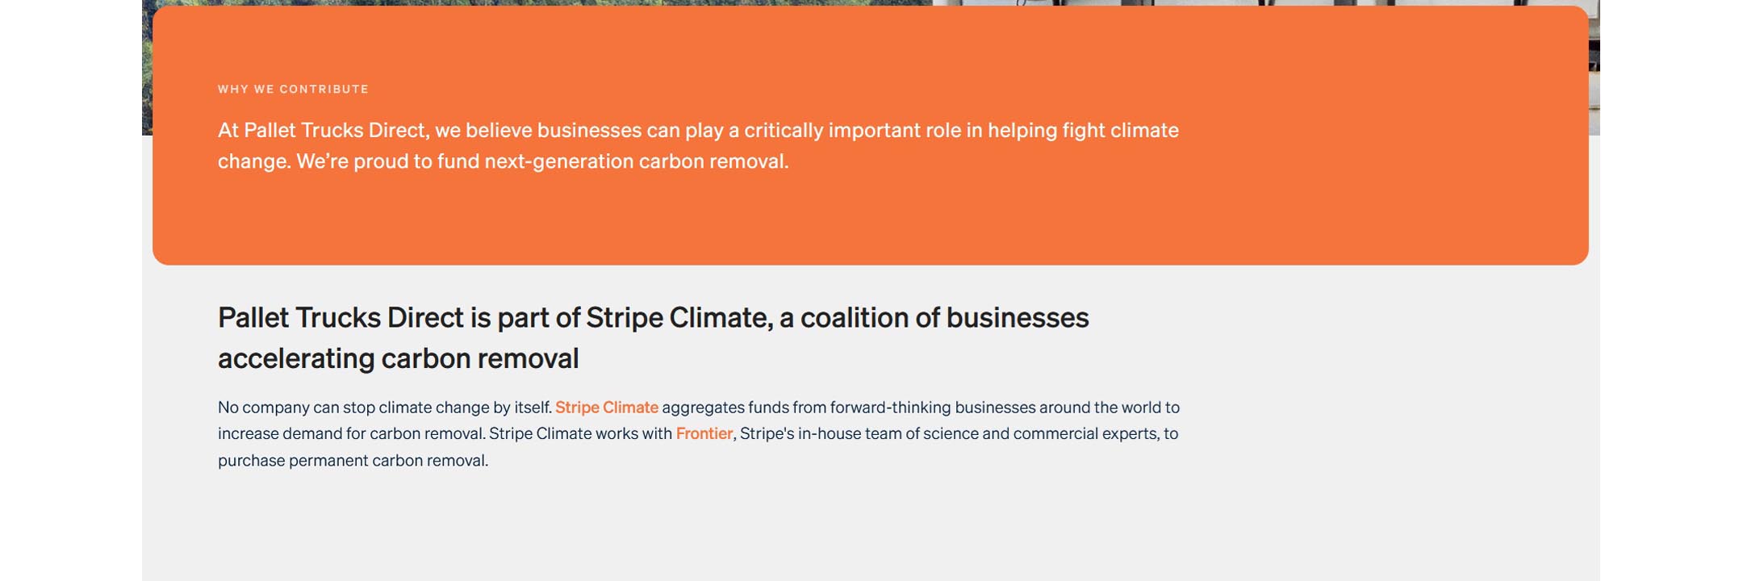Click the words "commercial experts"

pyautogui.click(x=1085, y=434)
